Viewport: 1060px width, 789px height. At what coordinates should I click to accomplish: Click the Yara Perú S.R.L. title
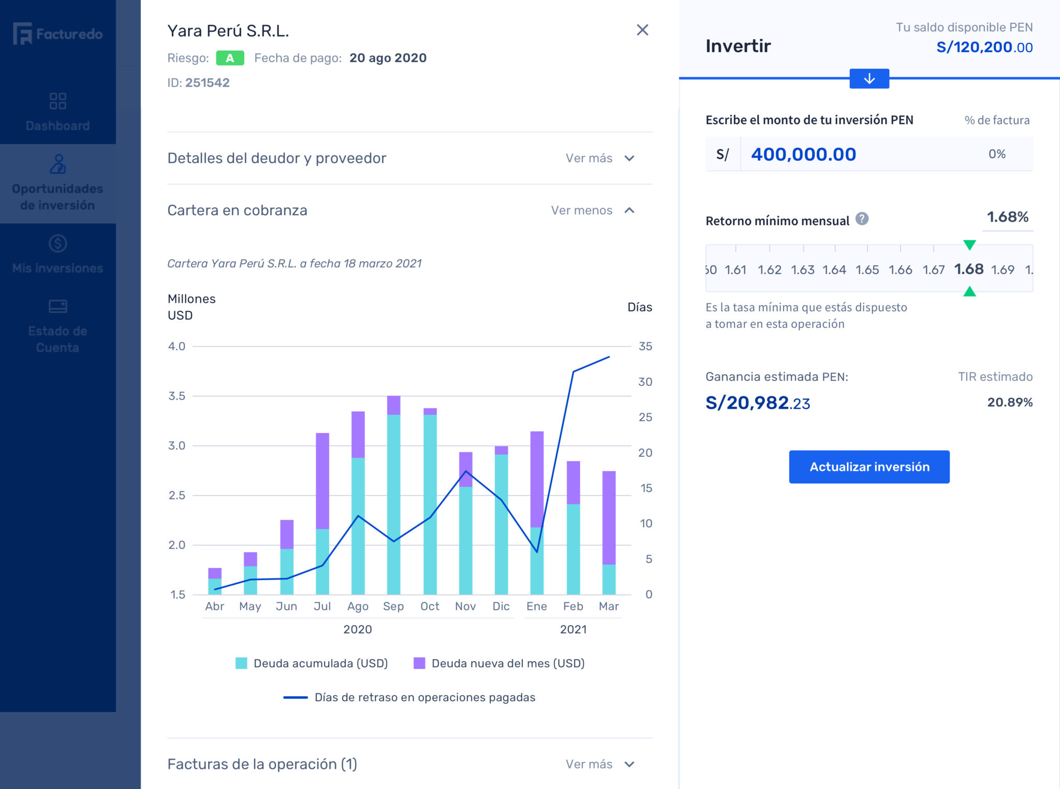pyautogui.click(x=228, y=31)
